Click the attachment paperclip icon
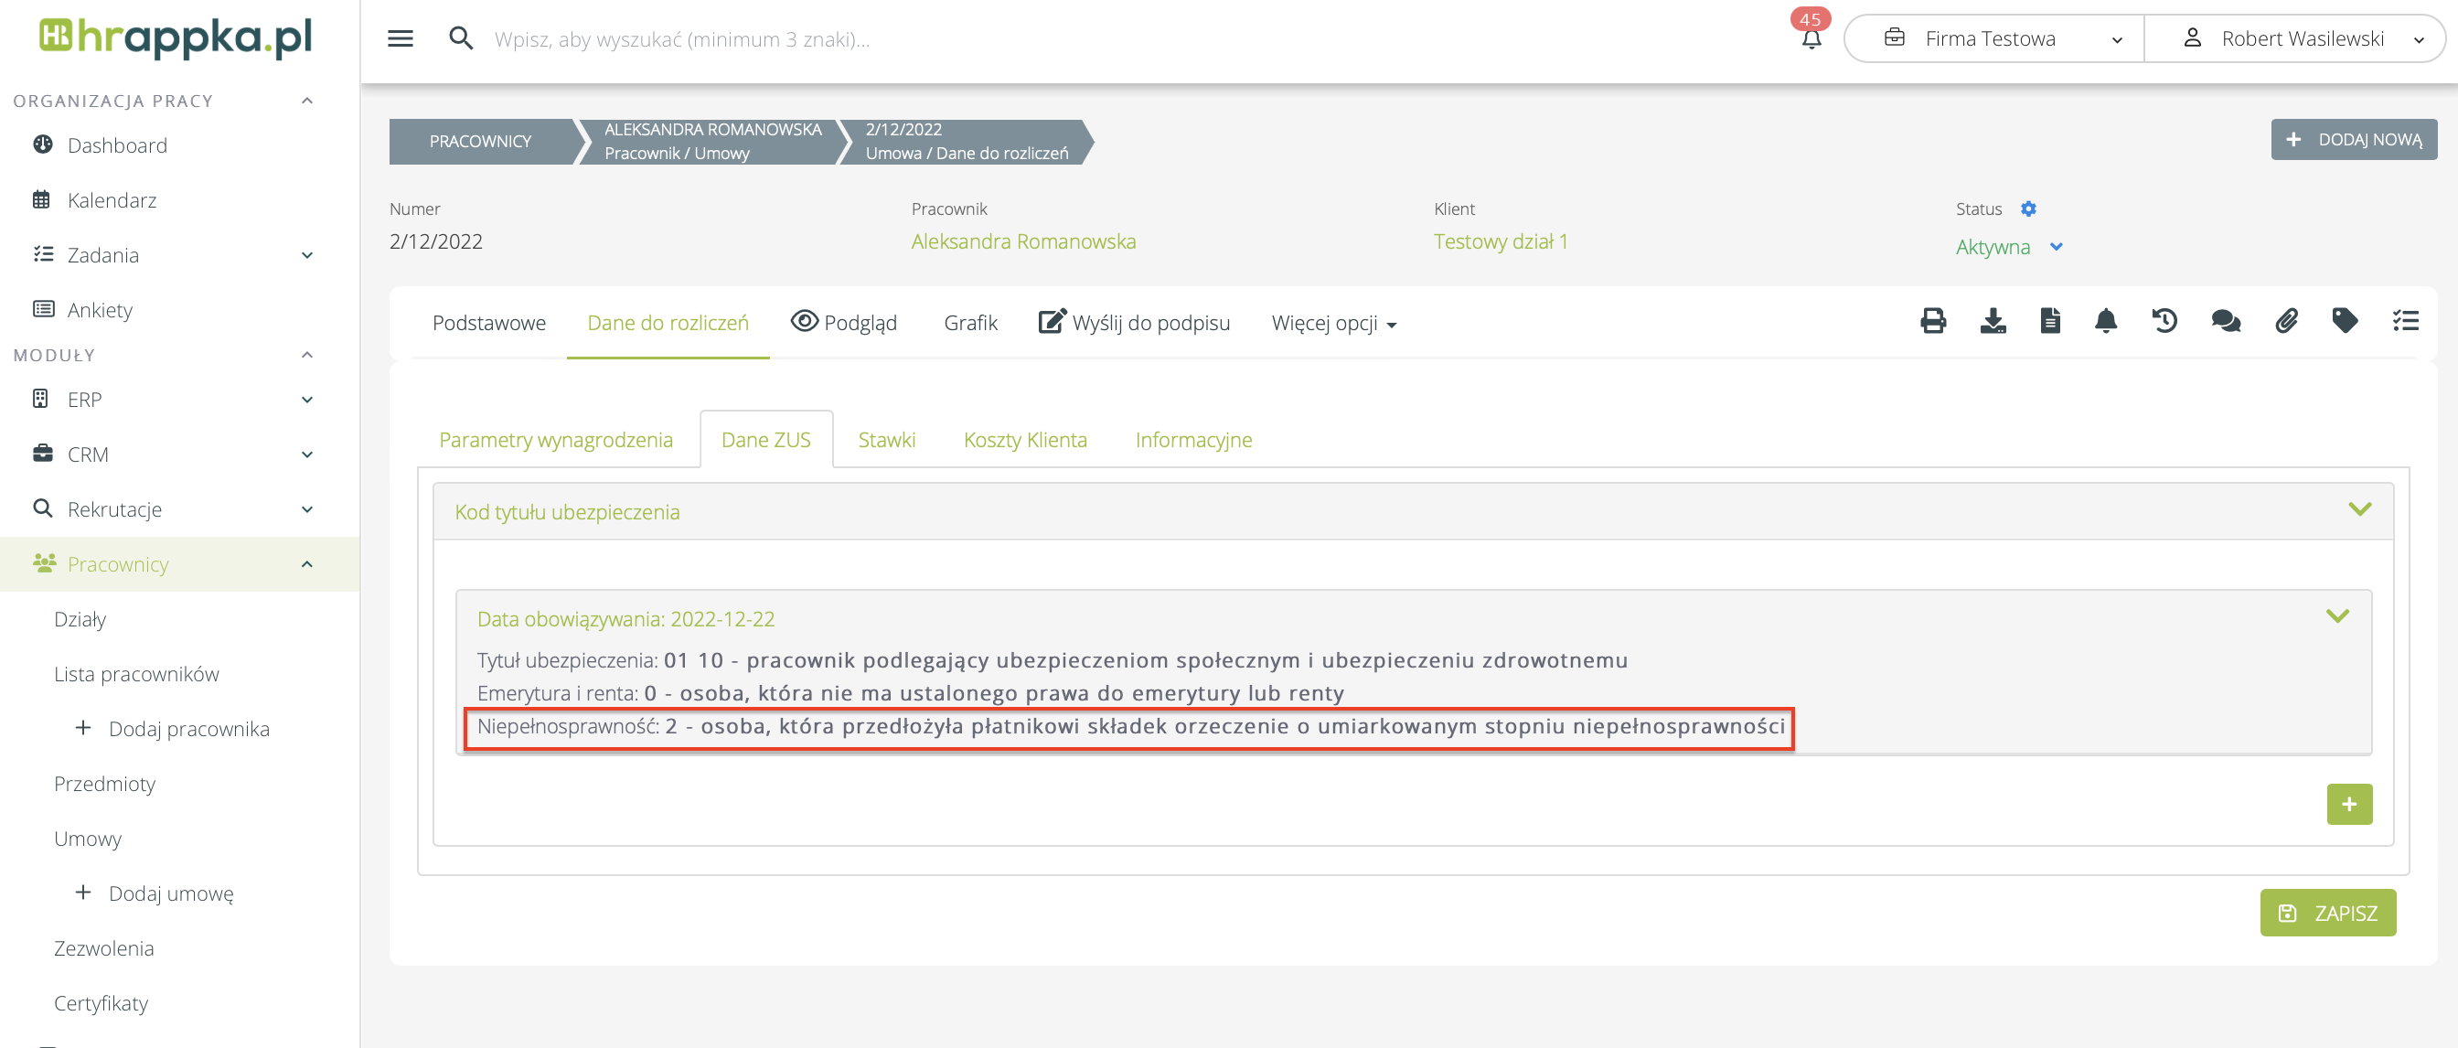The height and width of the screenshot is (1048, 2458). coord(2286,321)
